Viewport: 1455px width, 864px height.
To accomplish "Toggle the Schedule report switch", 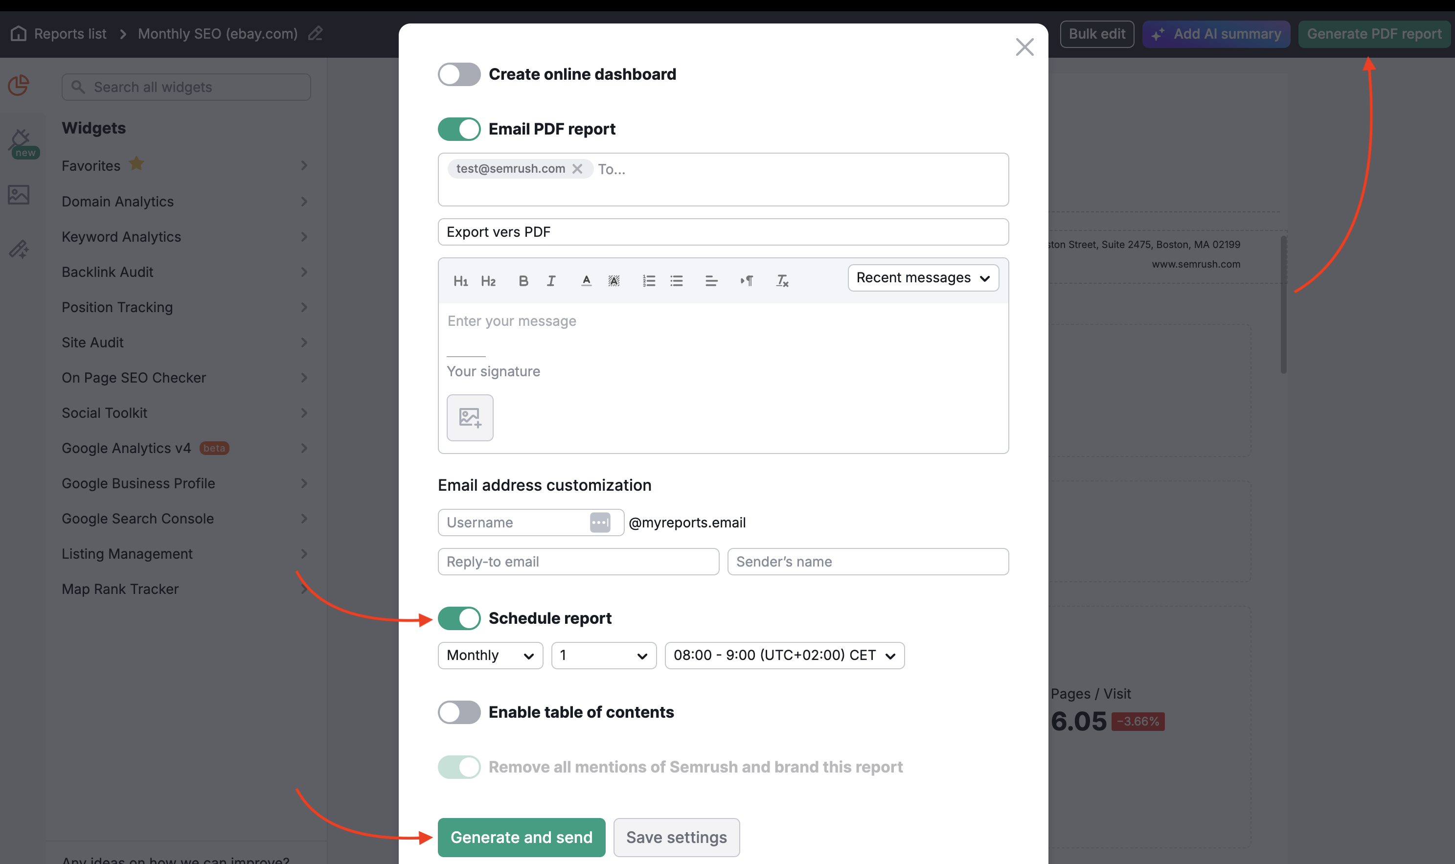I will tap(459, 618).
